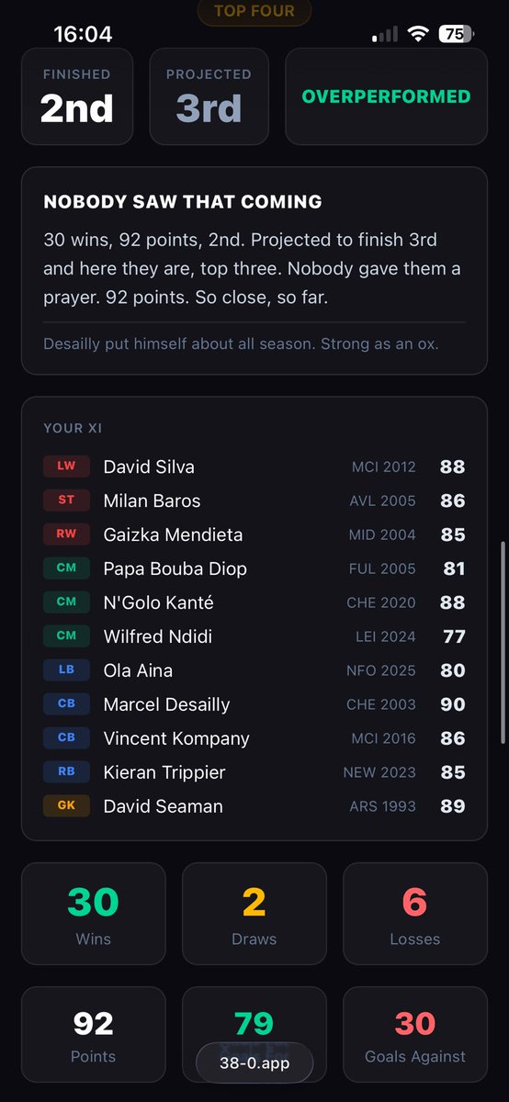Tap the TOP FOUR label at top
The height and width of the screenshot is (1102, 509).
pyautogui.click(x=254, y=11)
